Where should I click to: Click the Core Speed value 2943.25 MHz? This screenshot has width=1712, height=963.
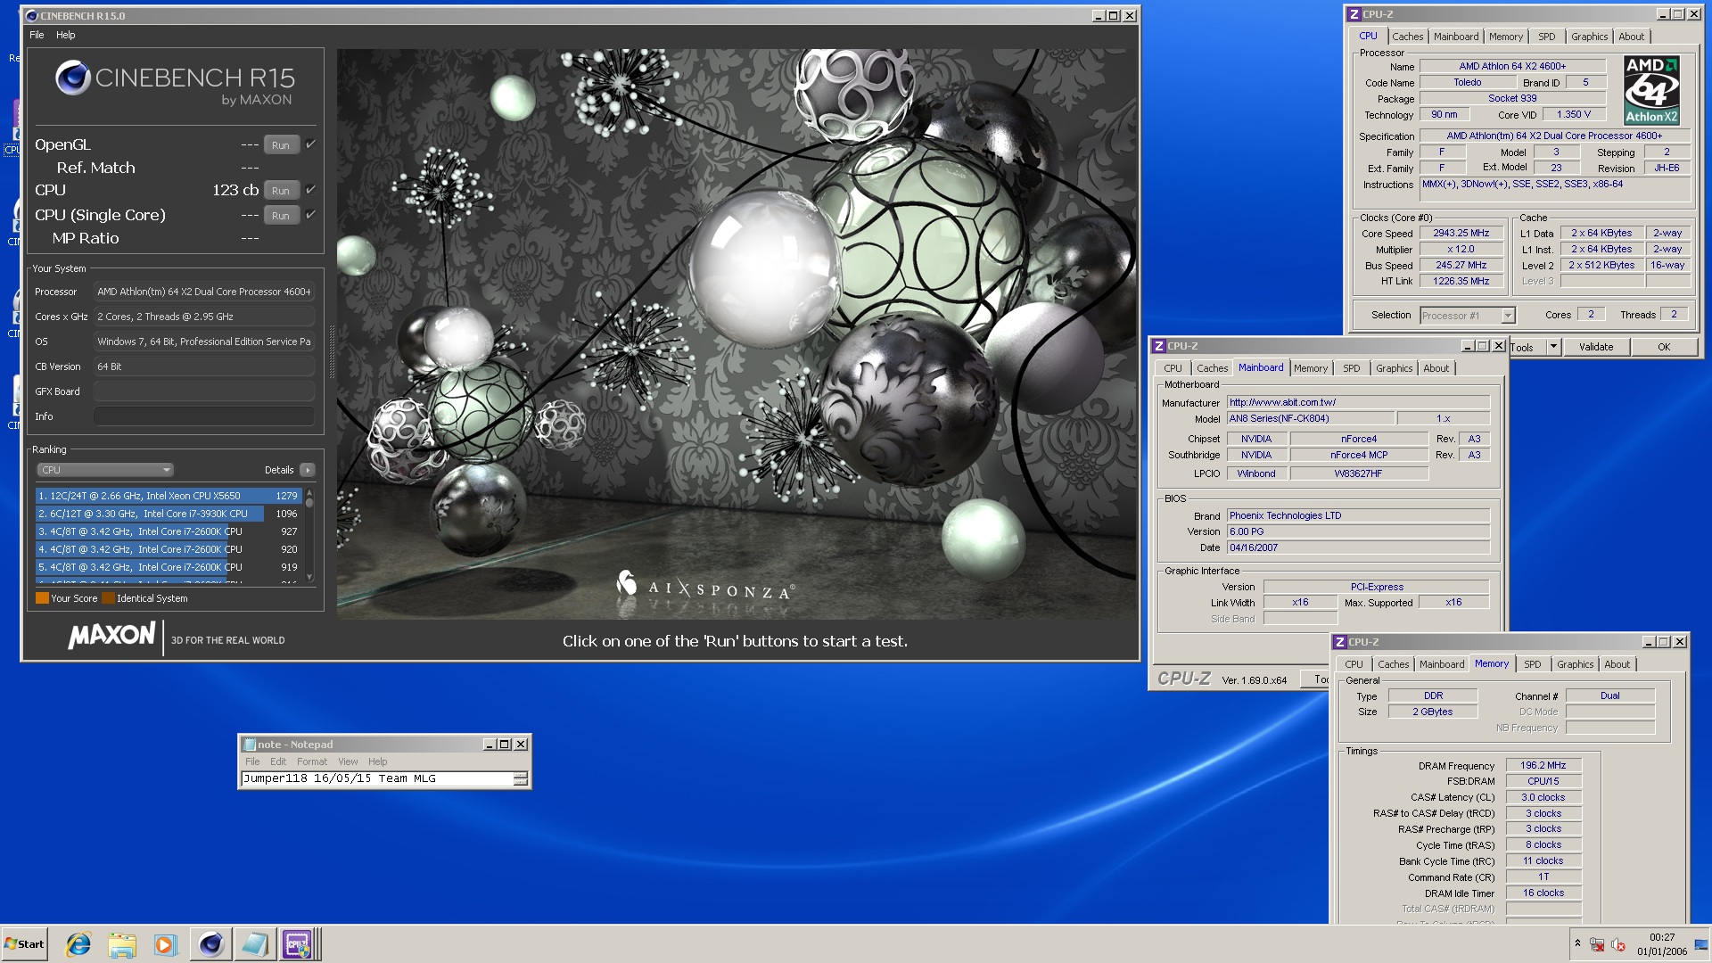point(1461,234)
